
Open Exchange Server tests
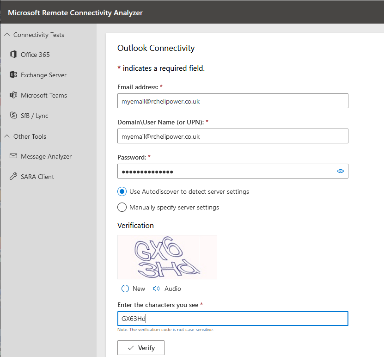point(43,75)
